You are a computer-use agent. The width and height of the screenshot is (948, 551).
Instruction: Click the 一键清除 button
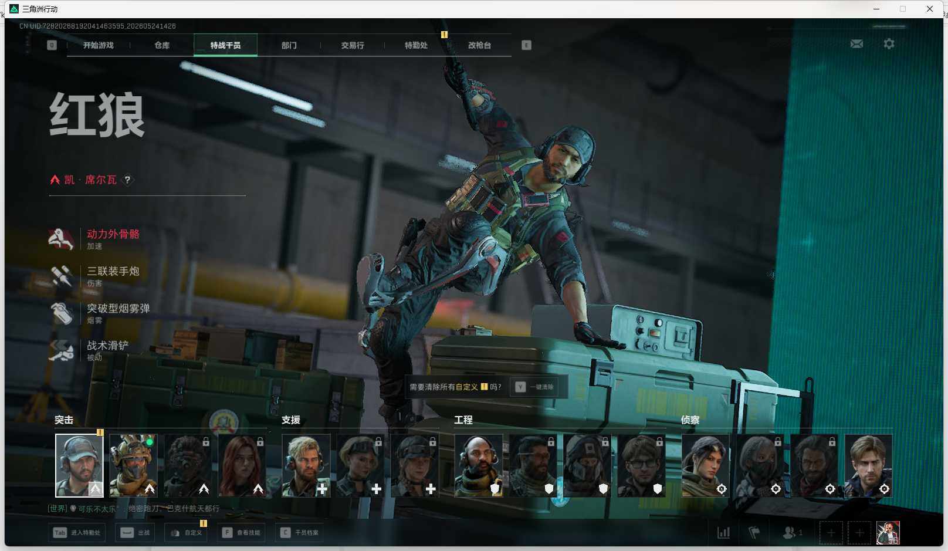click(534, 387)
